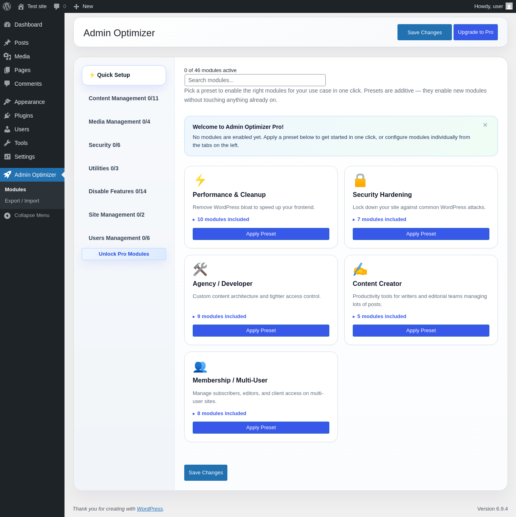Click the Membership / Multi-User people icon
The image size is (516, 517).
click(200, 366)
